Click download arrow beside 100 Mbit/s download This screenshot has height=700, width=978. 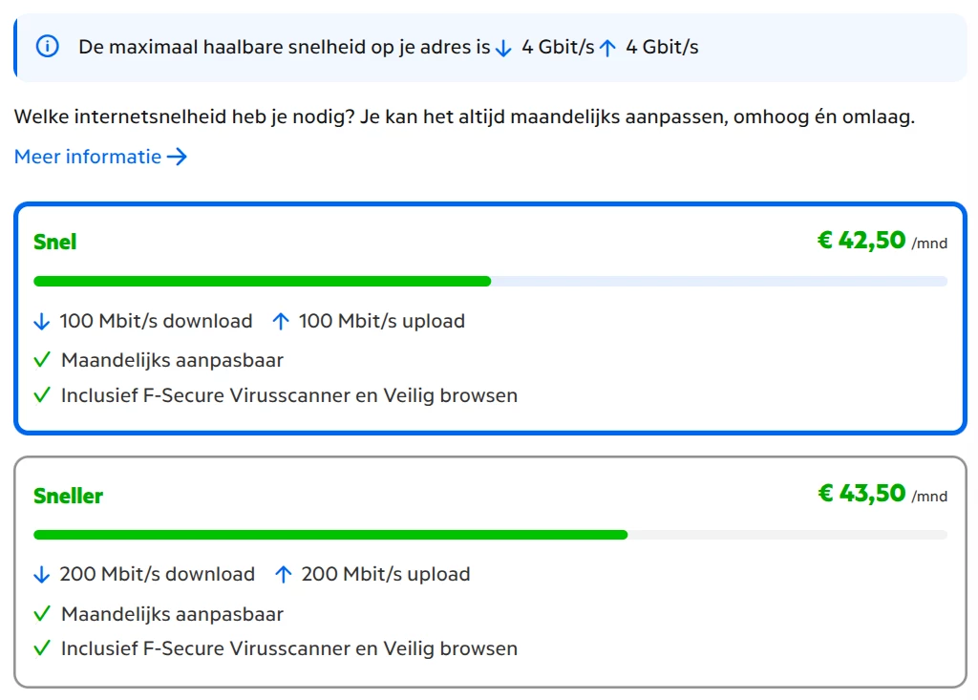(42, 321)
